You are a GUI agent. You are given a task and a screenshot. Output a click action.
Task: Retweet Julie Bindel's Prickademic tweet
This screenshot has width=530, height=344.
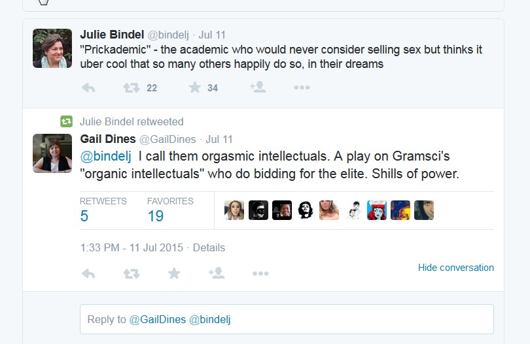tap(132, 87)
